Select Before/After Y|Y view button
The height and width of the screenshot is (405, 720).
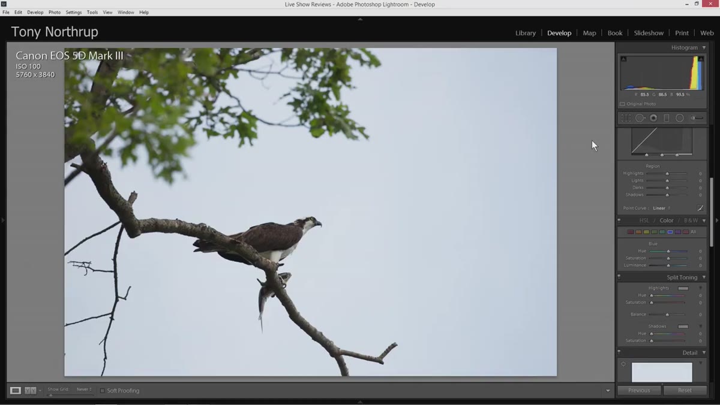coord(30,390)
